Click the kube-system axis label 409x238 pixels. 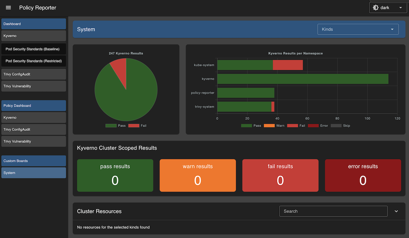[204, 65]
